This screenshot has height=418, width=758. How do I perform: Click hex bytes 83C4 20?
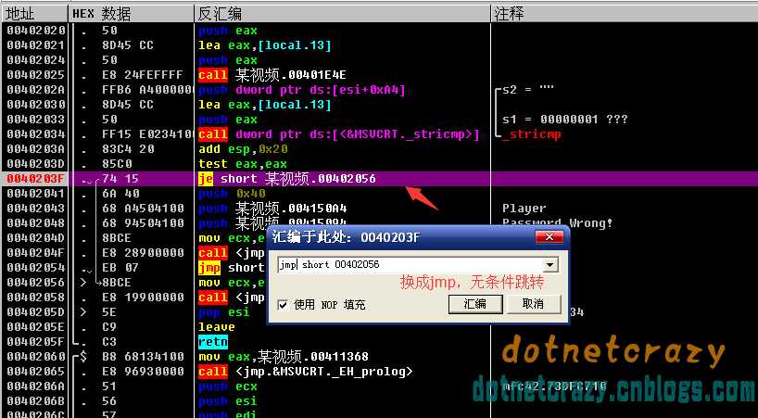coord(128,149)
